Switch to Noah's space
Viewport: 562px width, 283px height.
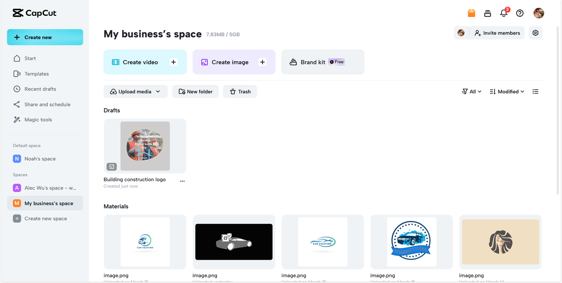click(45, 159)
